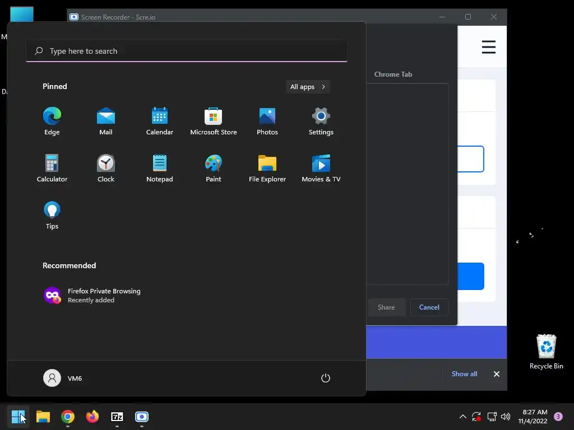574x430 pixels.
Task: Open Notepad from Start menu
Action: tap(160, 169)
